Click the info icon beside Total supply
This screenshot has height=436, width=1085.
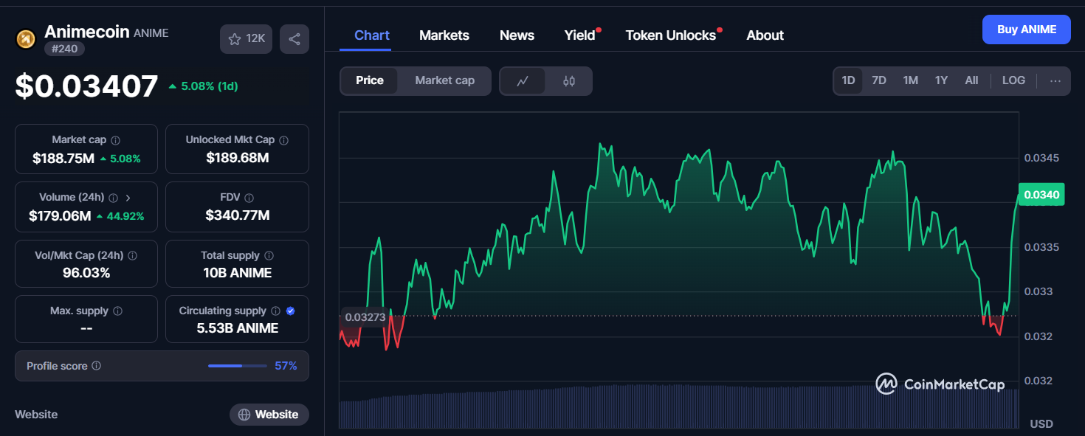click(x=269, y=256)
